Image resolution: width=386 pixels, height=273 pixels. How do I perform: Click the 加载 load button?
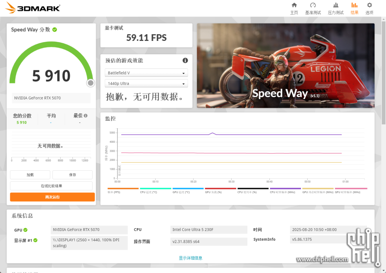tap(30, 175)
